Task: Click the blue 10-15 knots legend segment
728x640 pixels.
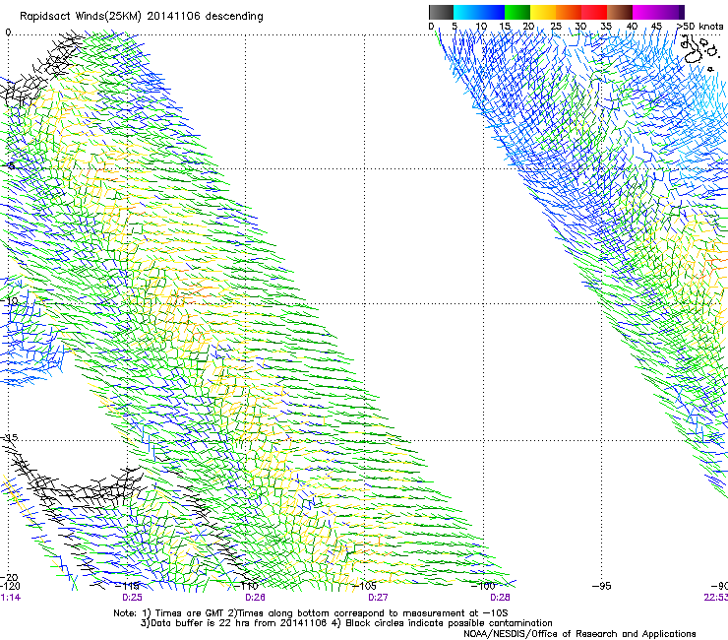Action: point(492,12)
